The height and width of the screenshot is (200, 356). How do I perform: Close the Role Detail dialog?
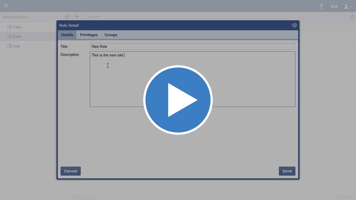[294, 25]
